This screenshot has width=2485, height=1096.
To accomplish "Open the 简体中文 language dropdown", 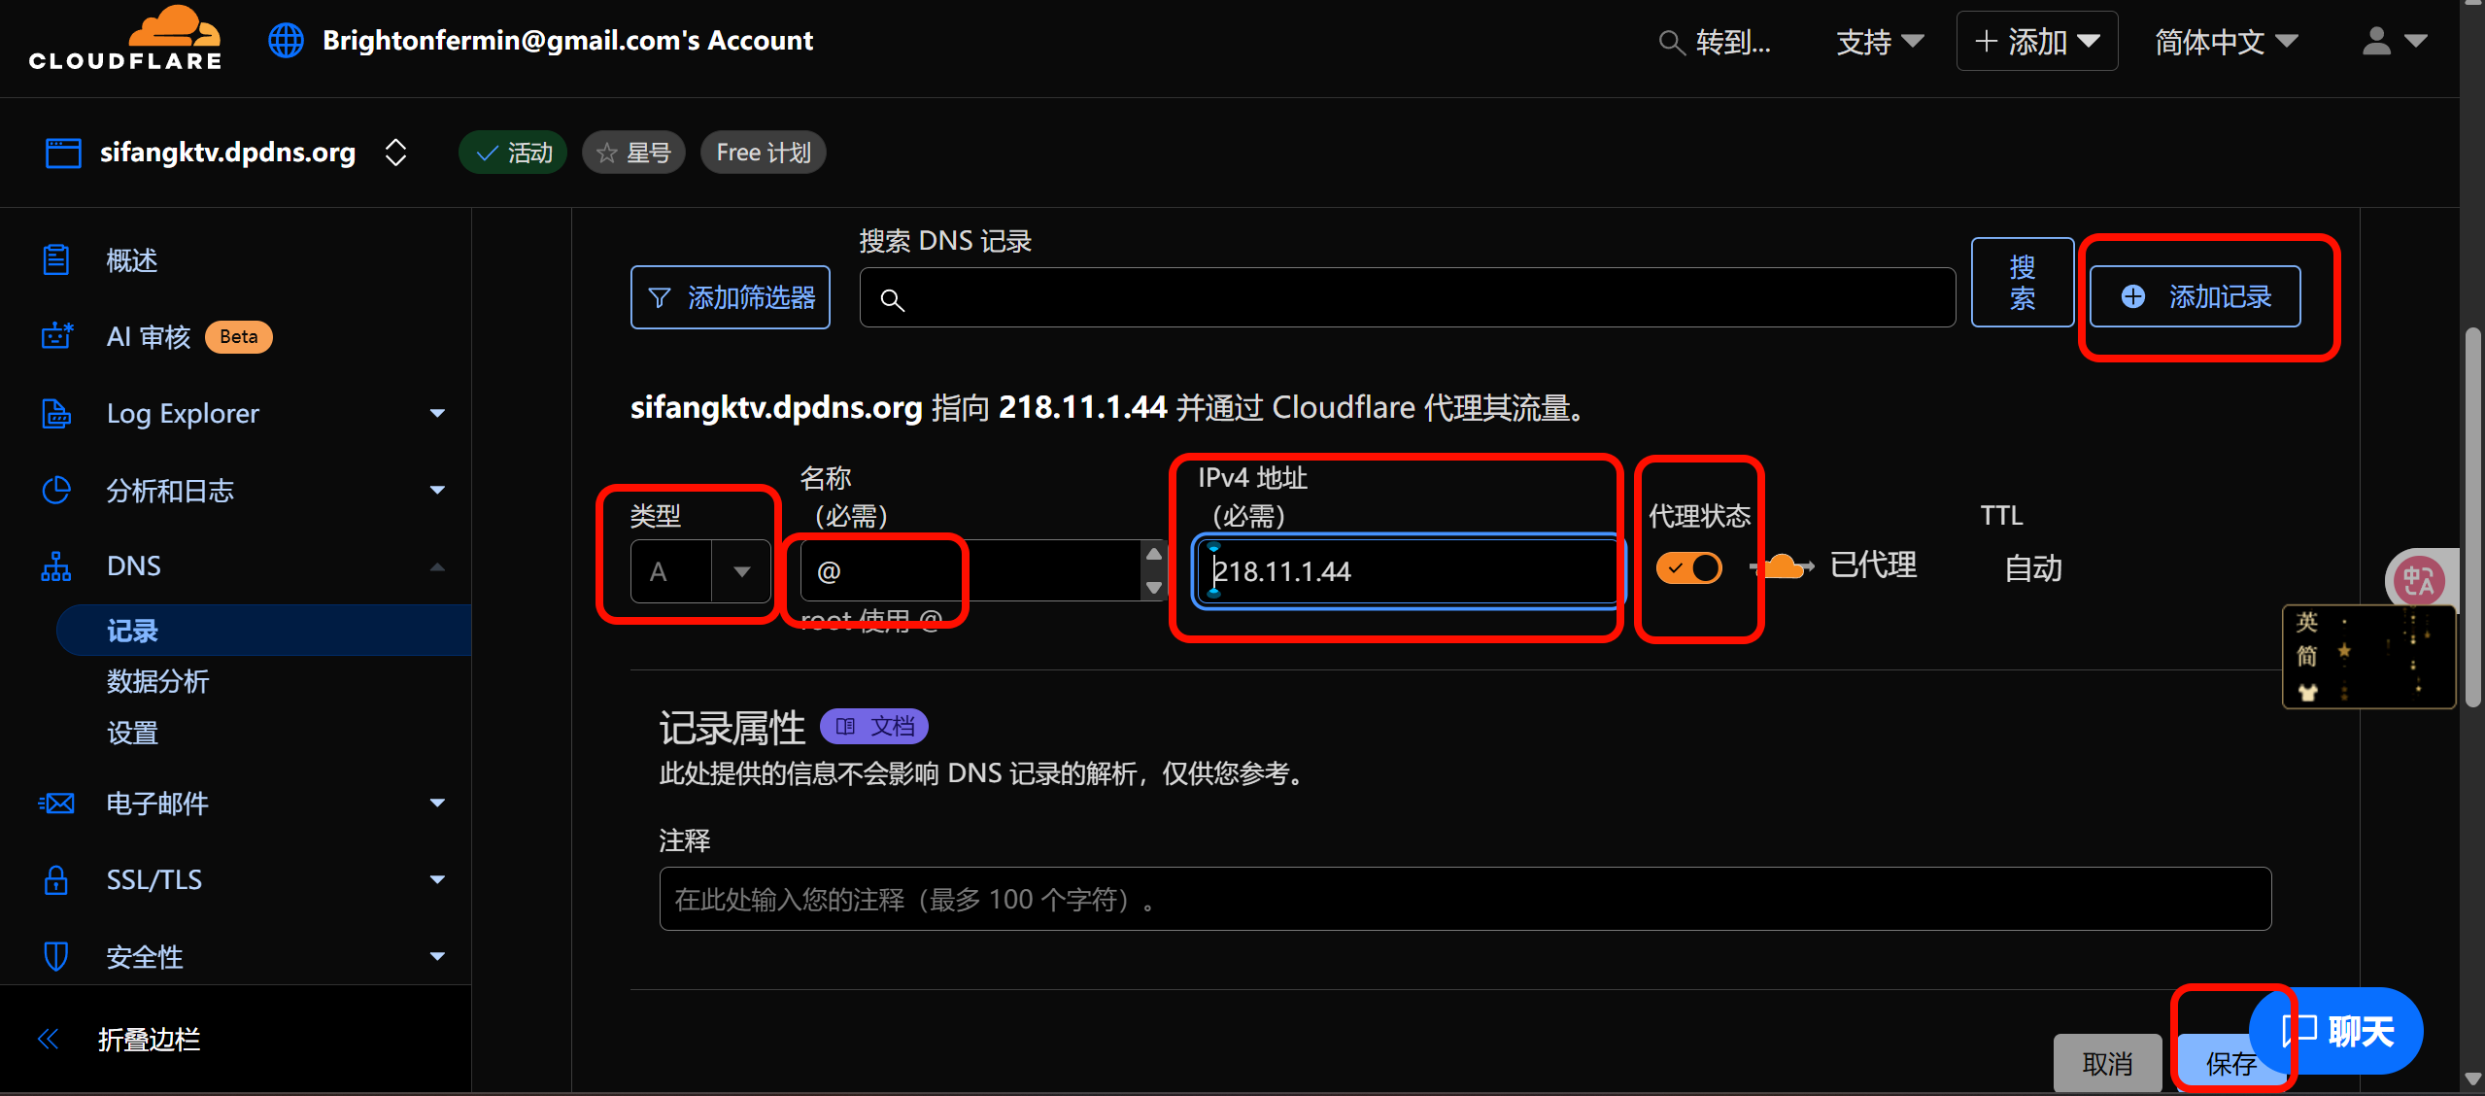I will (2226, 41).
